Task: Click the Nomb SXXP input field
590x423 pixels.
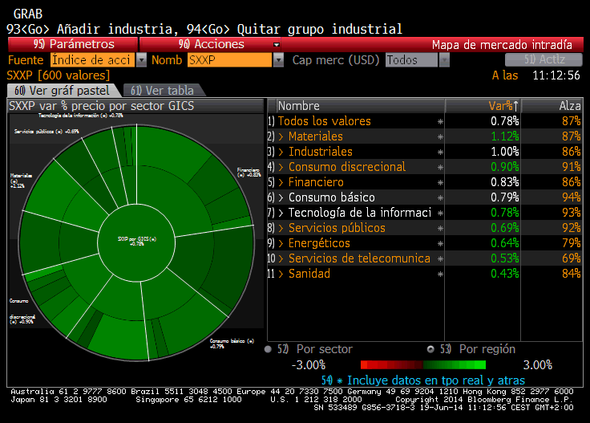Action: pyautogui.click(x=229, y=60)
